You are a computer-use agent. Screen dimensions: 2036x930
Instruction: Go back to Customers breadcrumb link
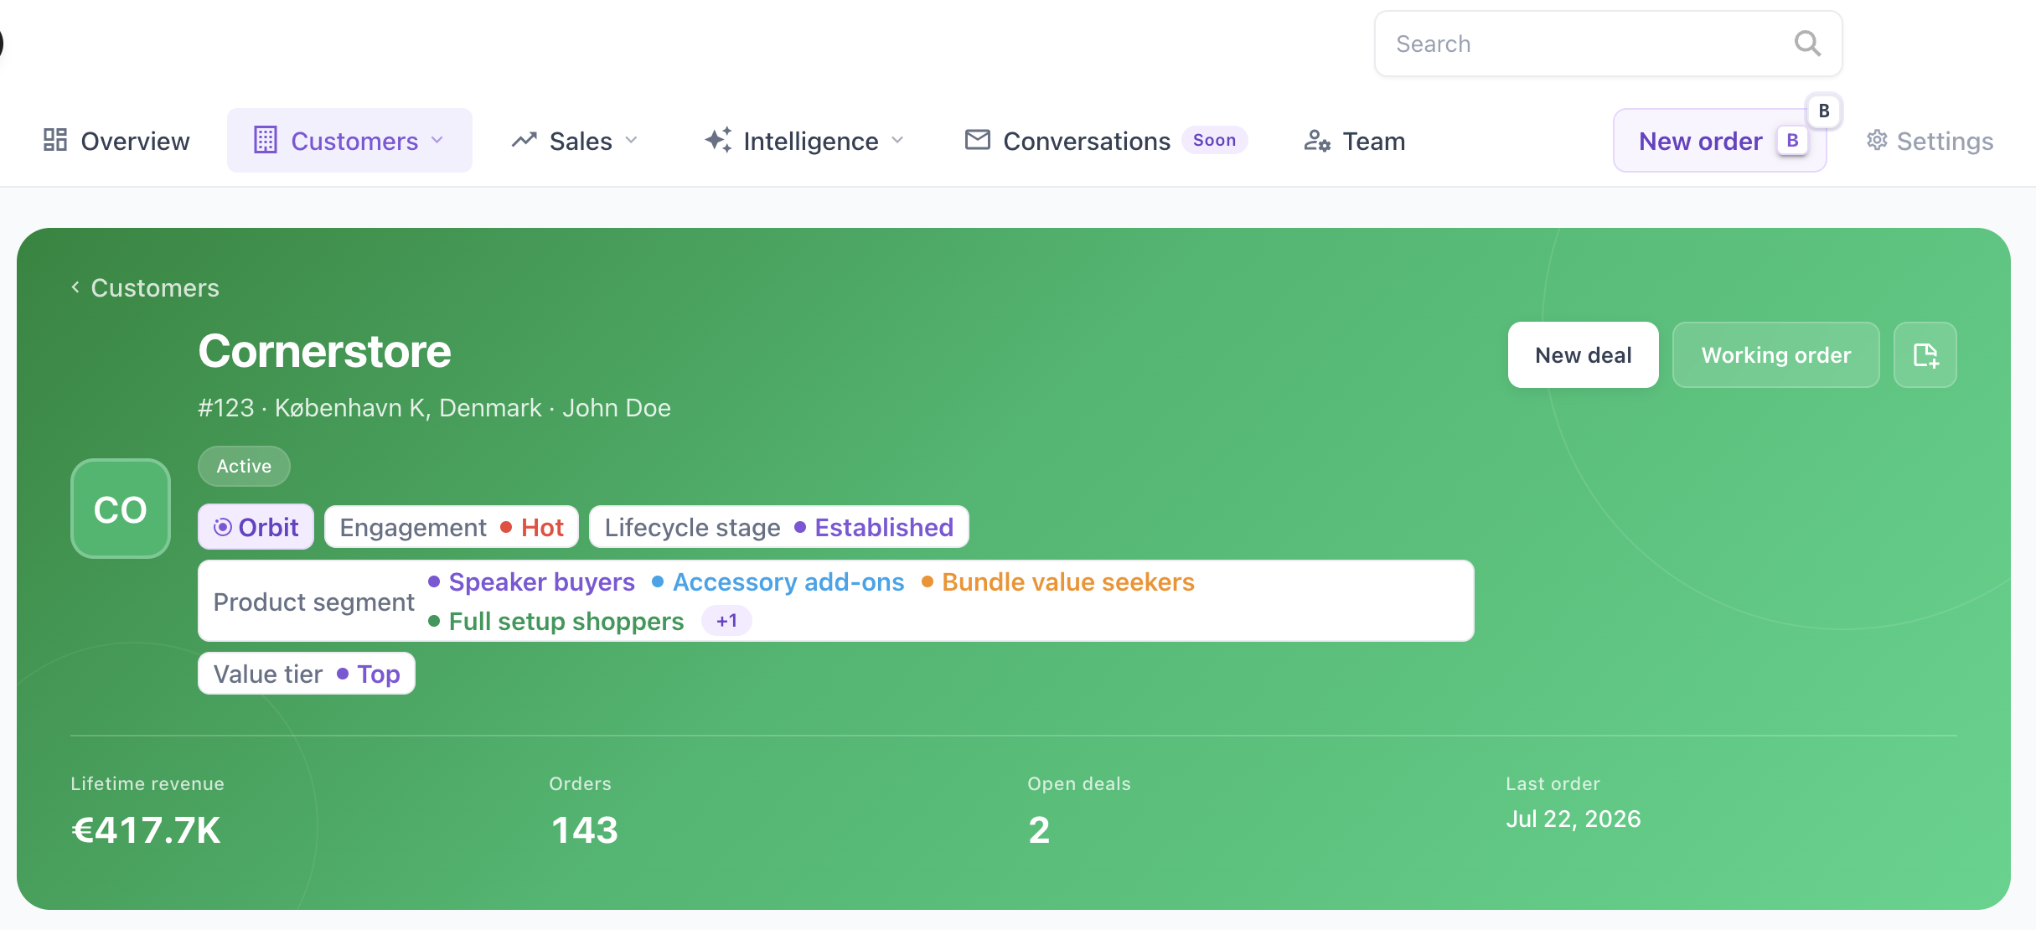point(155,287)
